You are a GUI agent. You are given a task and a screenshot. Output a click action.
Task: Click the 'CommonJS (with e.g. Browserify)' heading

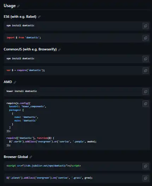point(30,49)
